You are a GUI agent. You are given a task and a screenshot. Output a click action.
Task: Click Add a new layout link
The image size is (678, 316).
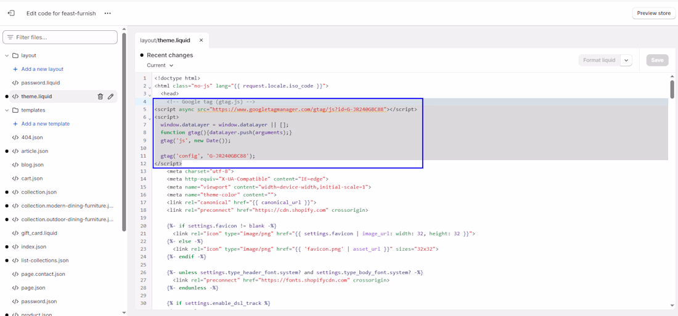[x=43, y=69]
